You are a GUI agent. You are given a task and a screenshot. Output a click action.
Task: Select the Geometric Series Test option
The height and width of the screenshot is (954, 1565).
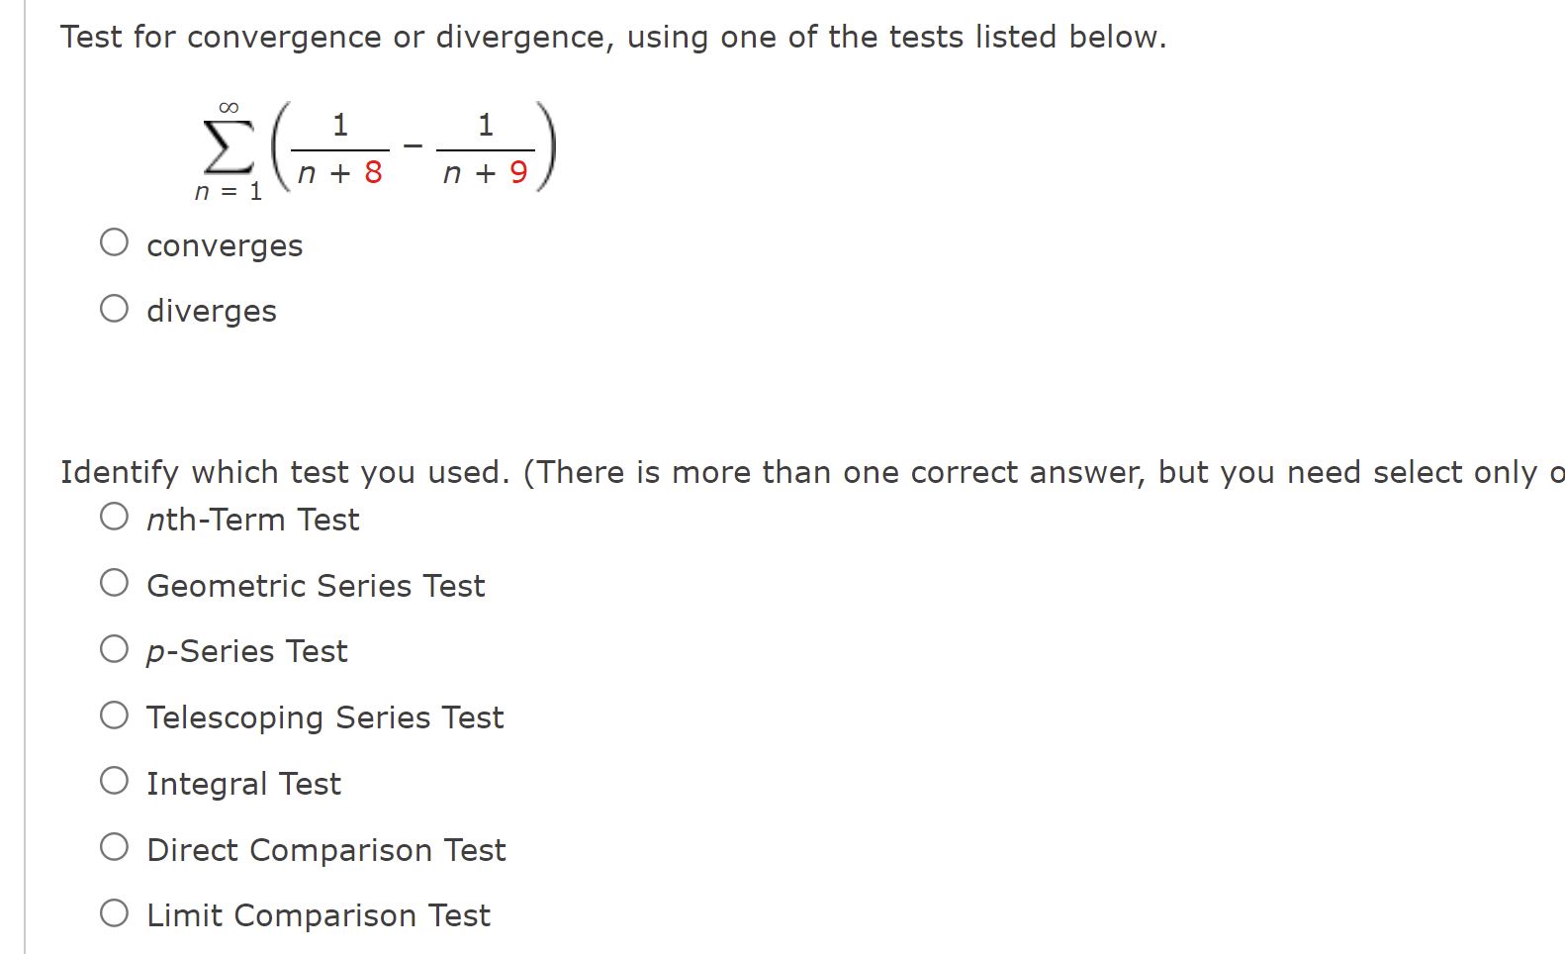tap(114, 582)
